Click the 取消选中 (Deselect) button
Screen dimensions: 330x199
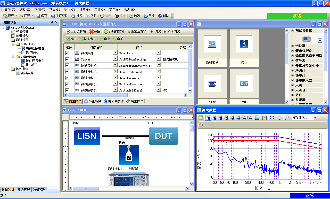pos(87,39)
